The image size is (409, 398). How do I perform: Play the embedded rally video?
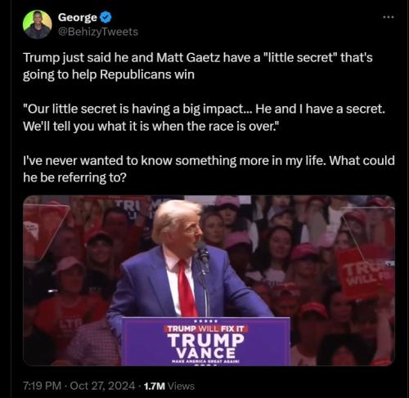point(209,280)
